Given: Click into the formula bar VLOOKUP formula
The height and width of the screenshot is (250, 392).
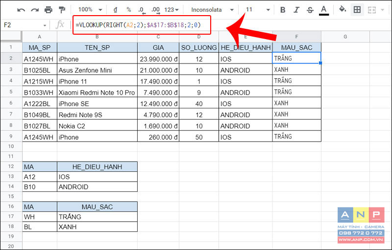Looking at the screenshot, I should (138, 25).
